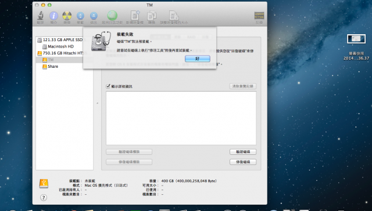Select the Macintosh HD volume
The width and height of the screenshot is (372, 211).
pyautogui.click(x=60, y=46)
